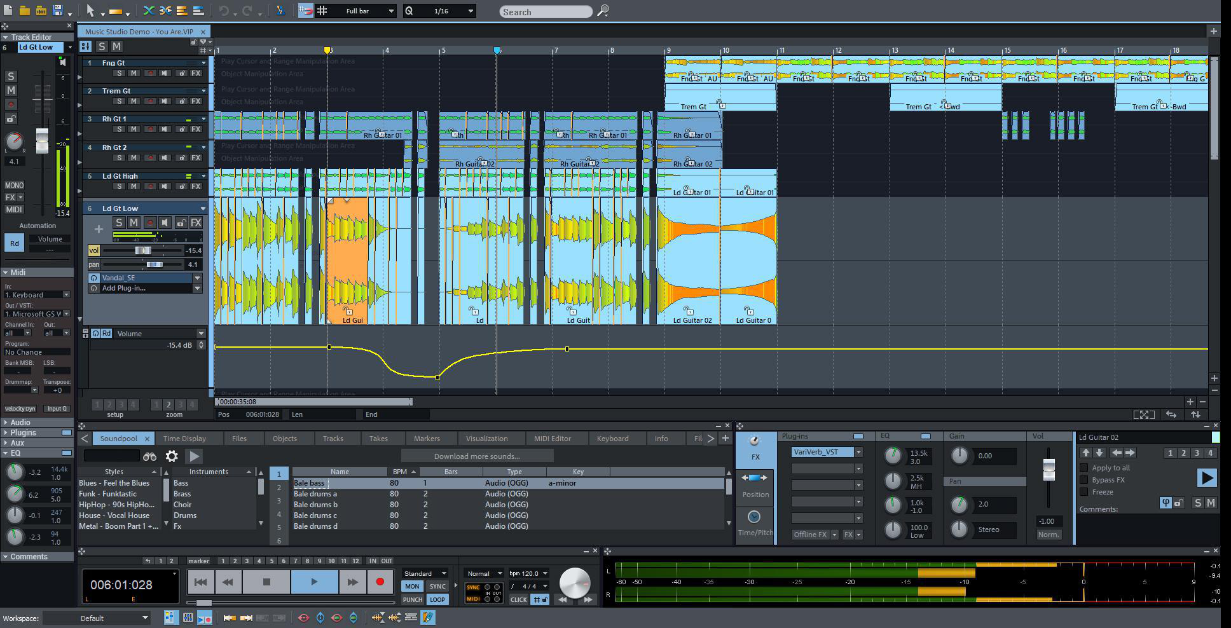Open the metronome icon in toolbar

click(x=280, y=11)
